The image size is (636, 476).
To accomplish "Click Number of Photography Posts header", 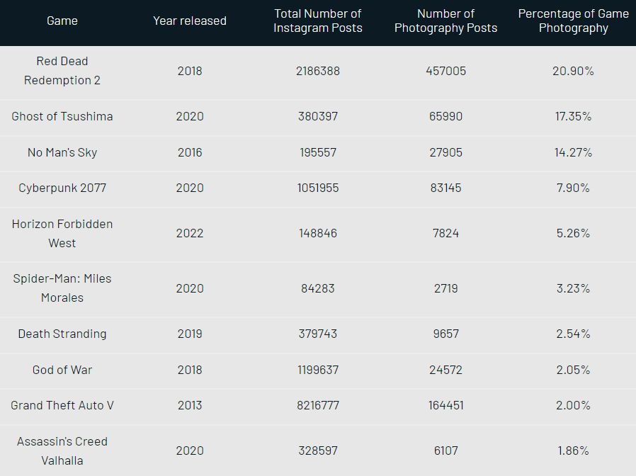I will point(445,21).
